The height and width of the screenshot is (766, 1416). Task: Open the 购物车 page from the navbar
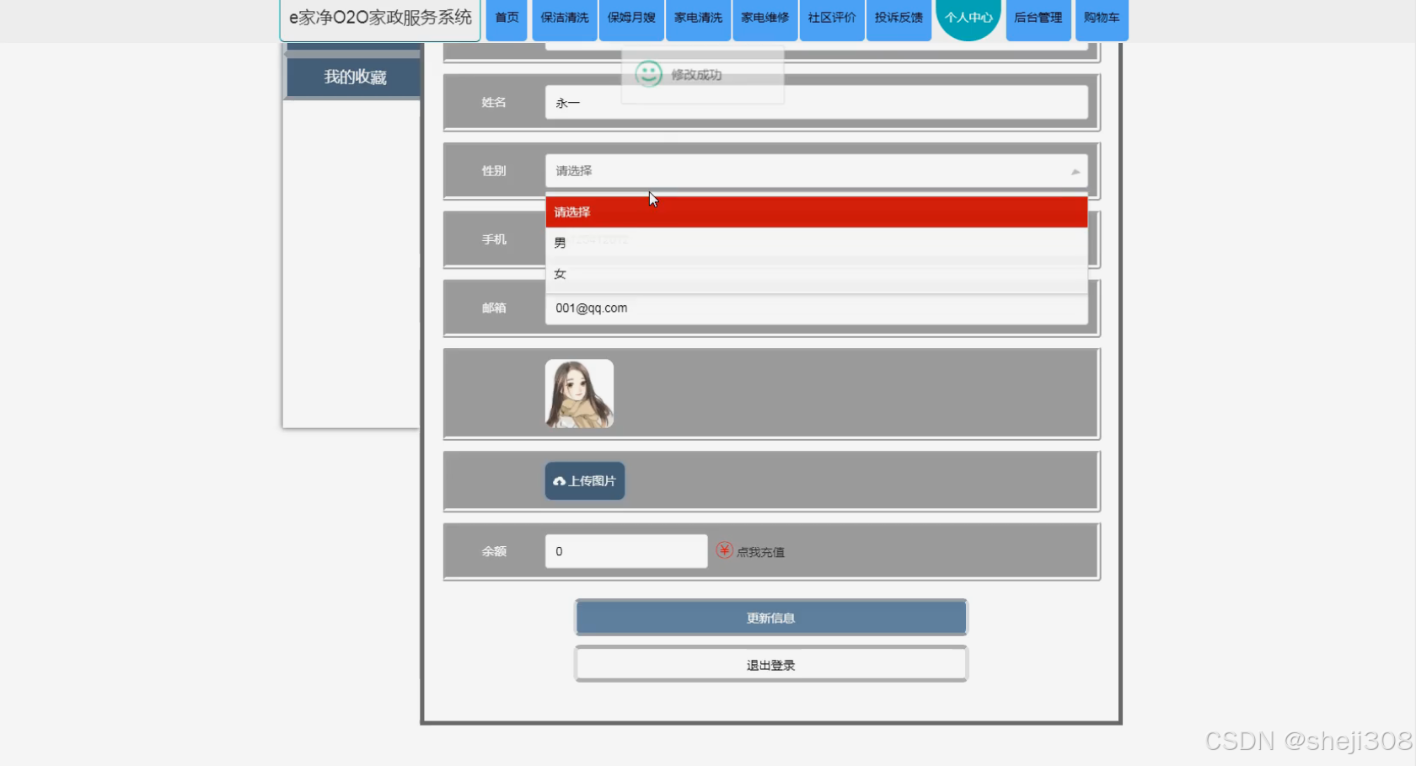(x=1101, y=16)
